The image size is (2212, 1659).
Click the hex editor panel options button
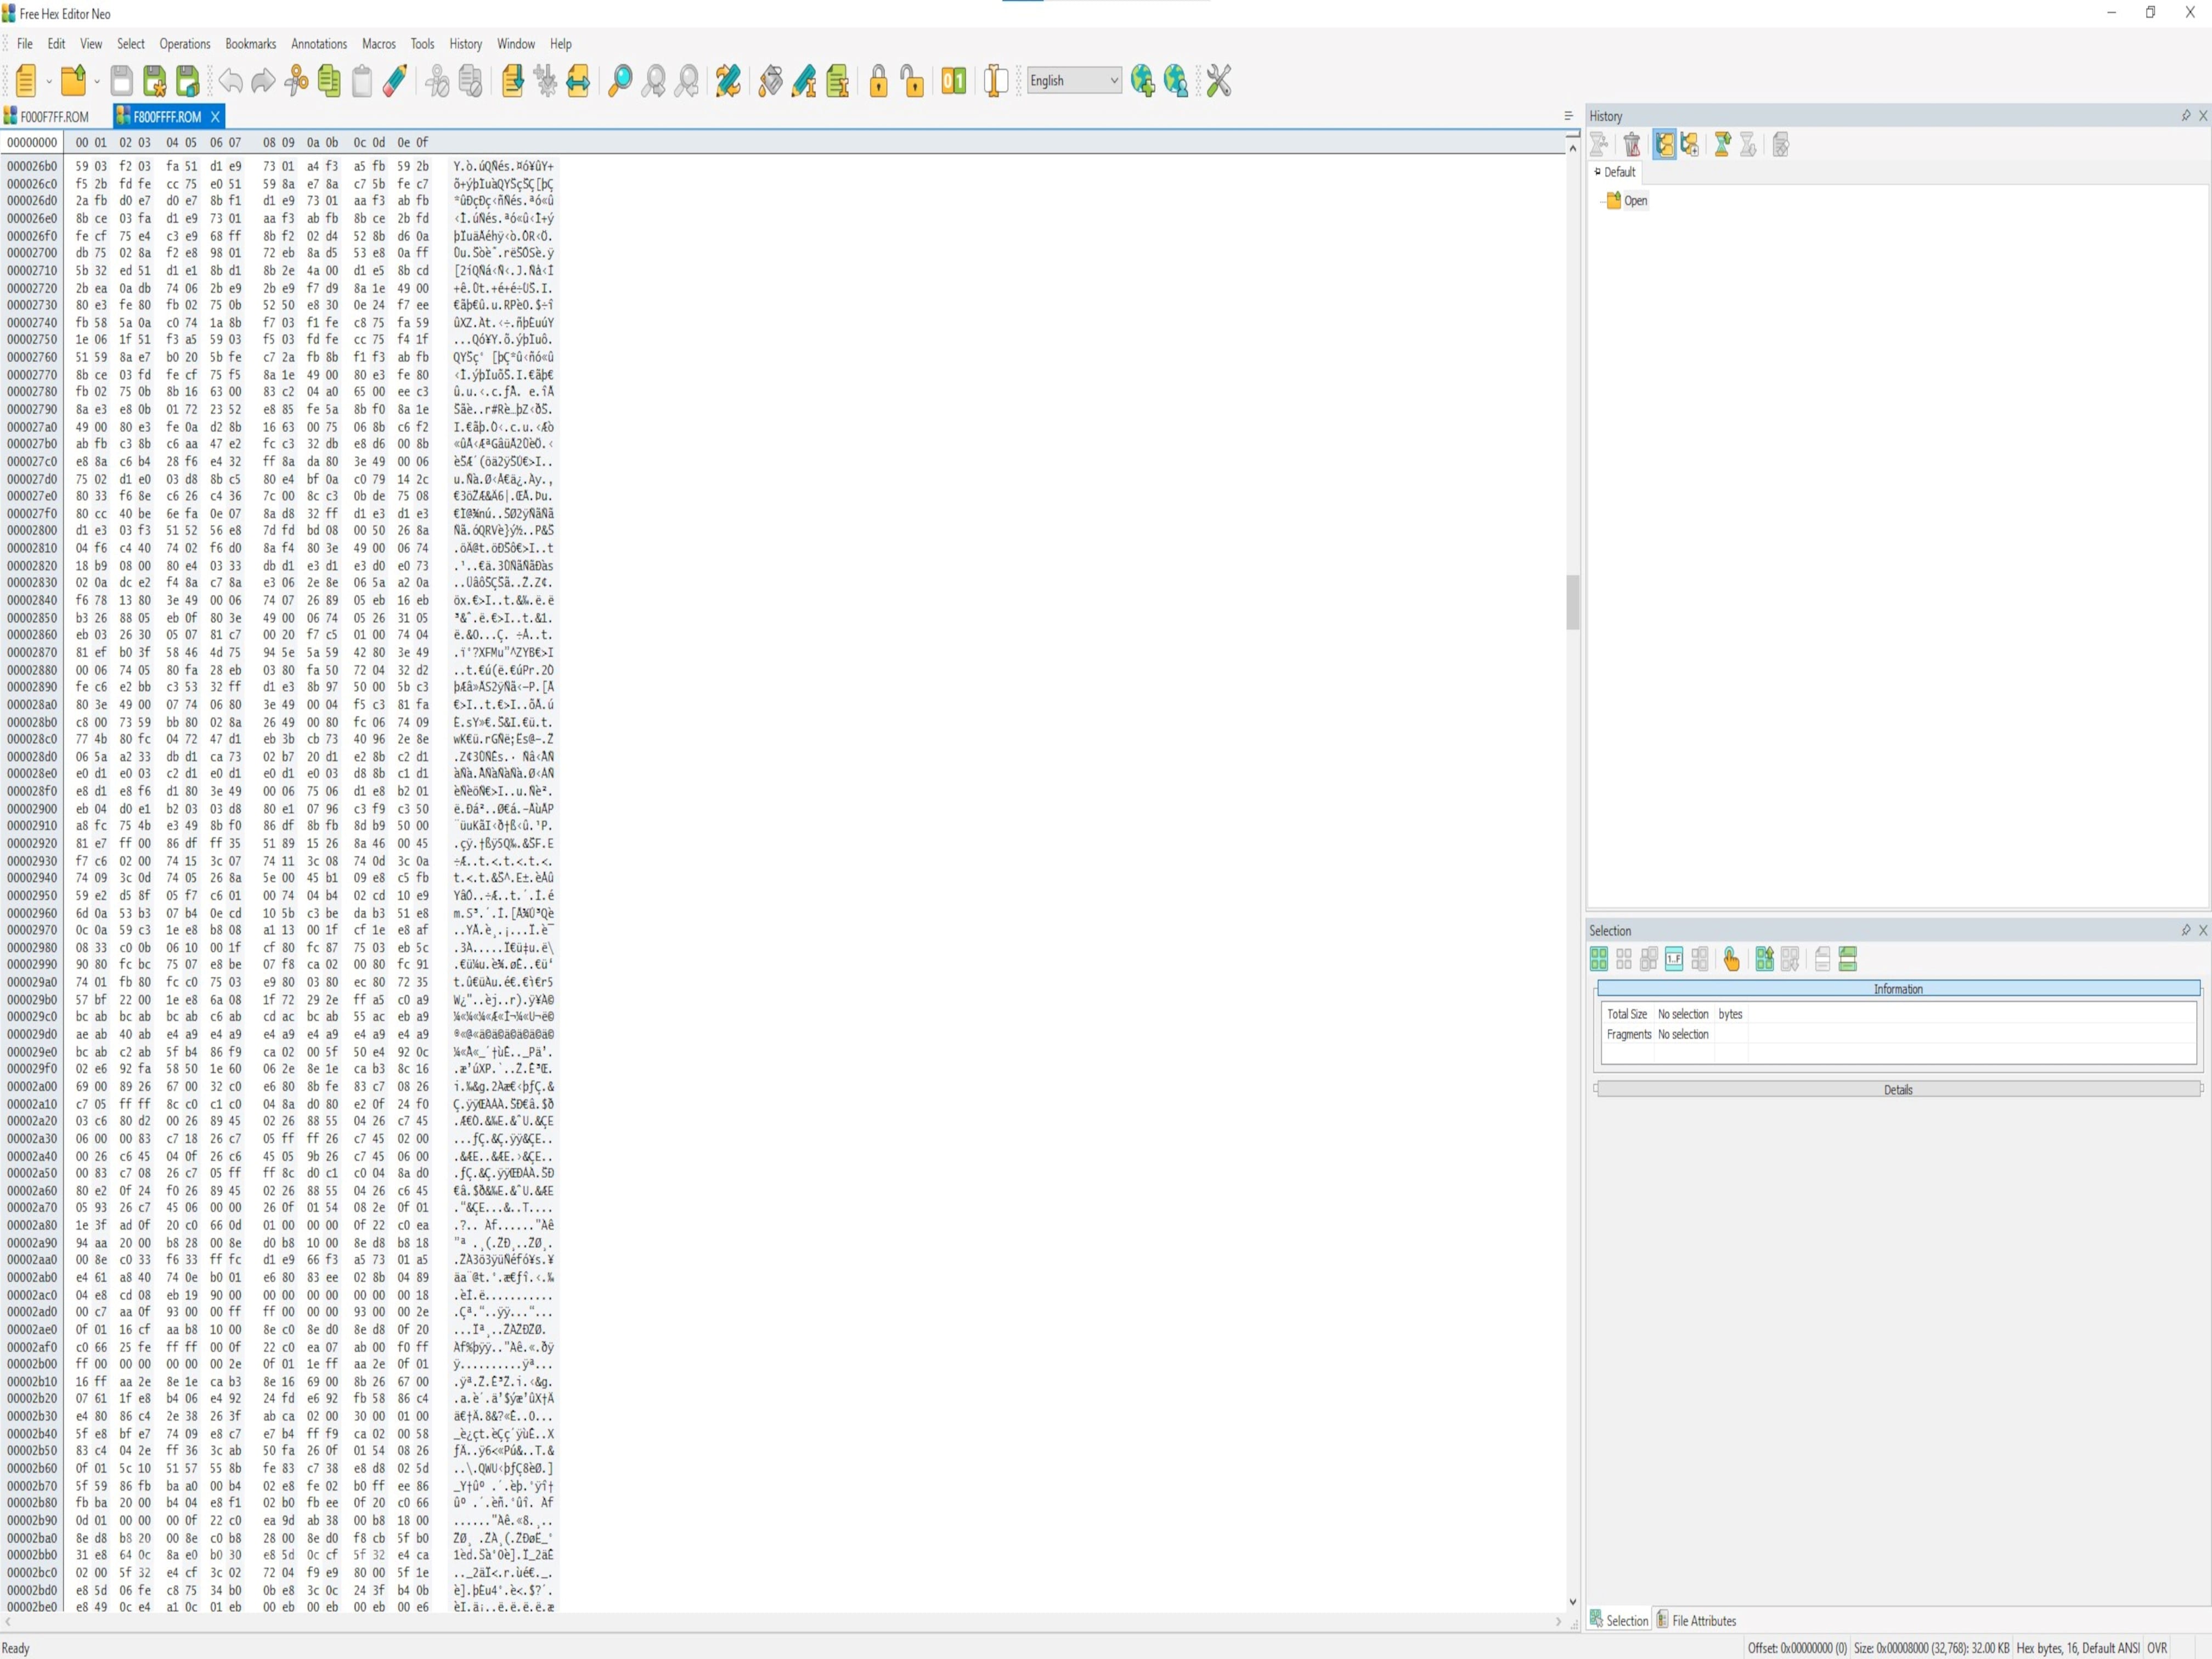click(x=1568, y=116)
